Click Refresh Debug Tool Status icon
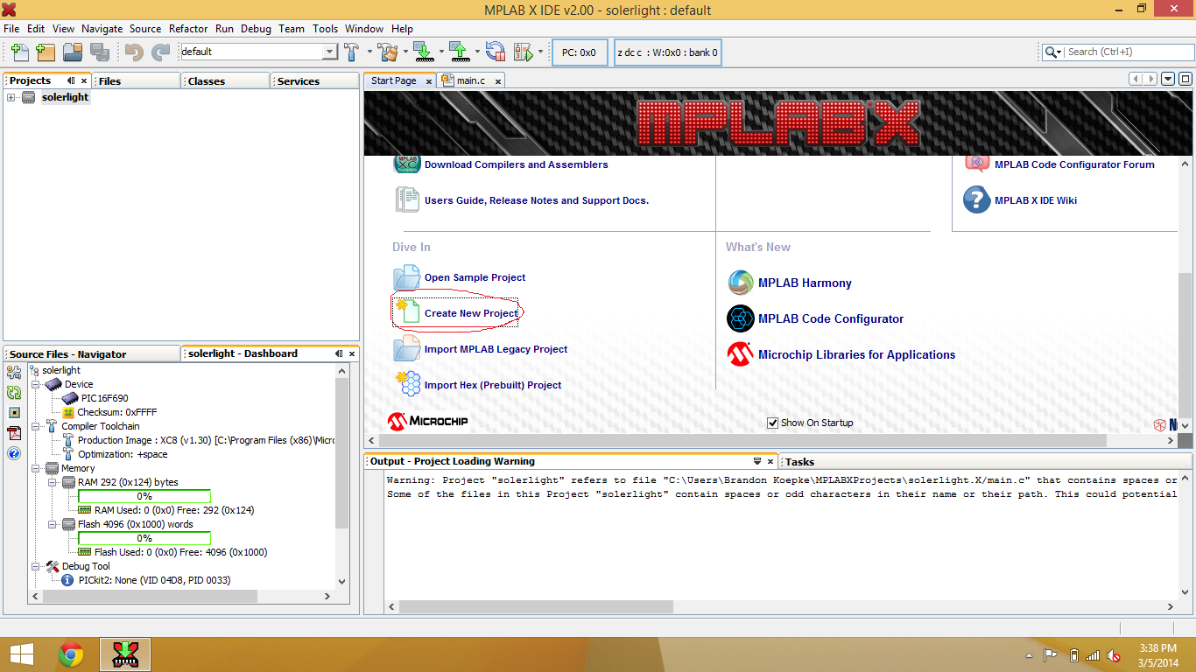The image size is (1196, 672). pyautogui.click(x=14, y=393)
